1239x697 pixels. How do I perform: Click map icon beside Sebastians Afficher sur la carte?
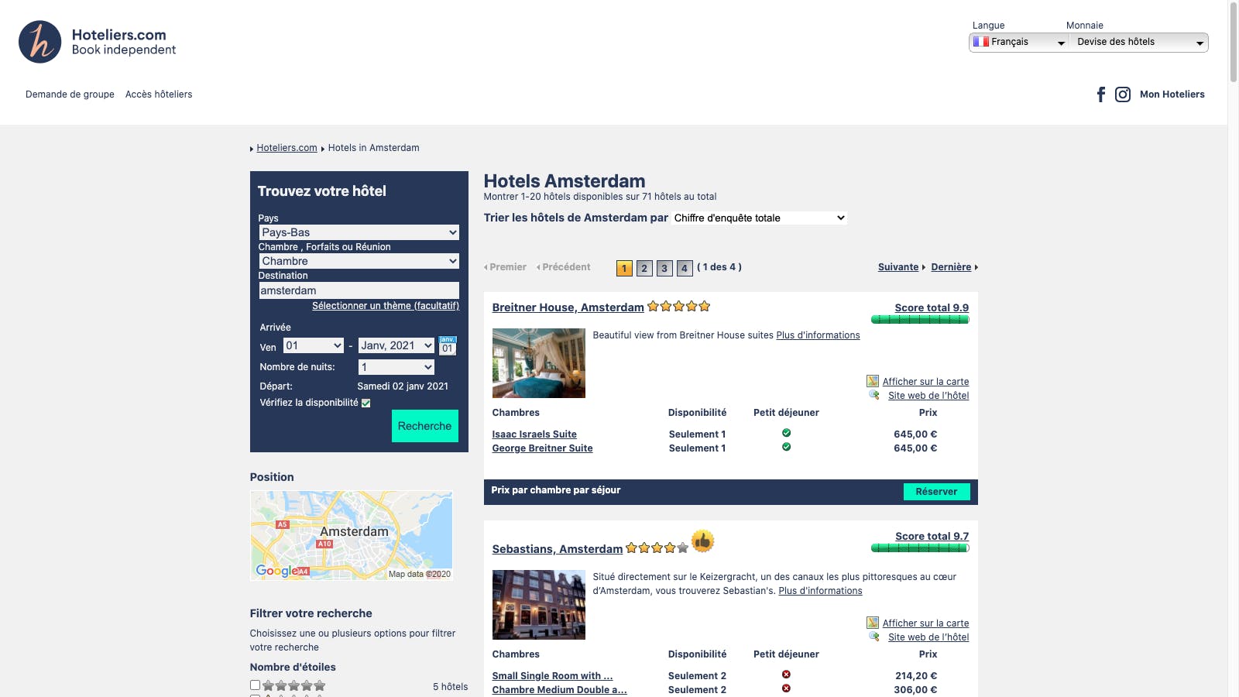(873, 623)
